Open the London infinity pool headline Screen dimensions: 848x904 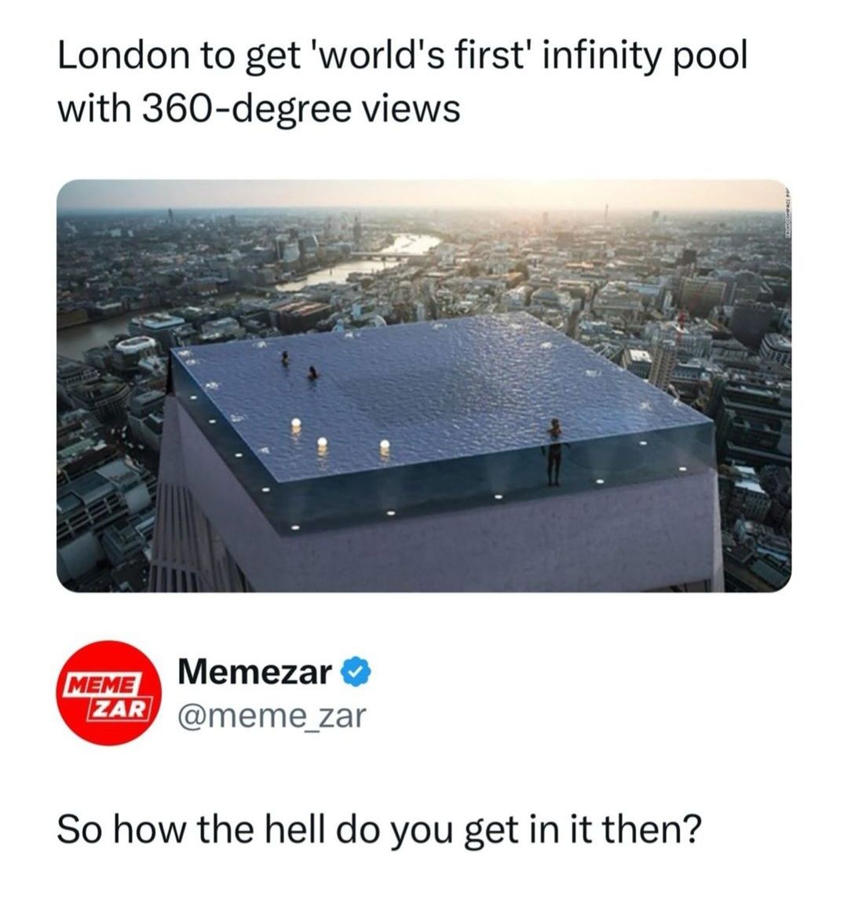tap(402, 57)
